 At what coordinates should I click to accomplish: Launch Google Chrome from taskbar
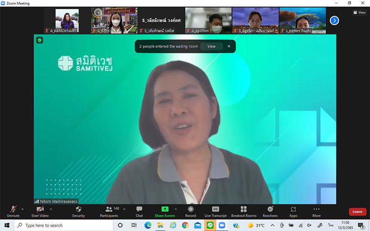[x=185, y=225]
